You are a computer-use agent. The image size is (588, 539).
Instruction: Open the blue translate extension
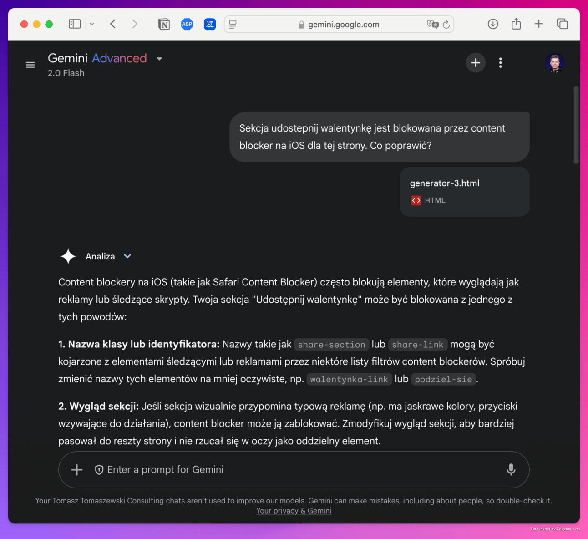tap(210, 24)
